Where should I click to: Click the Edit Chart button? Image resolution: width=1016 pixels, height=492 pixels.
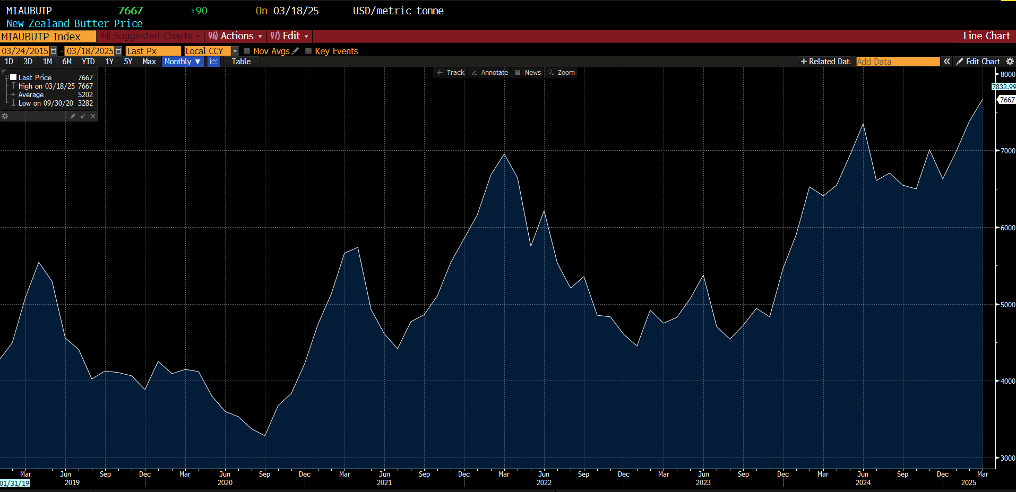[x=978, y=62]
